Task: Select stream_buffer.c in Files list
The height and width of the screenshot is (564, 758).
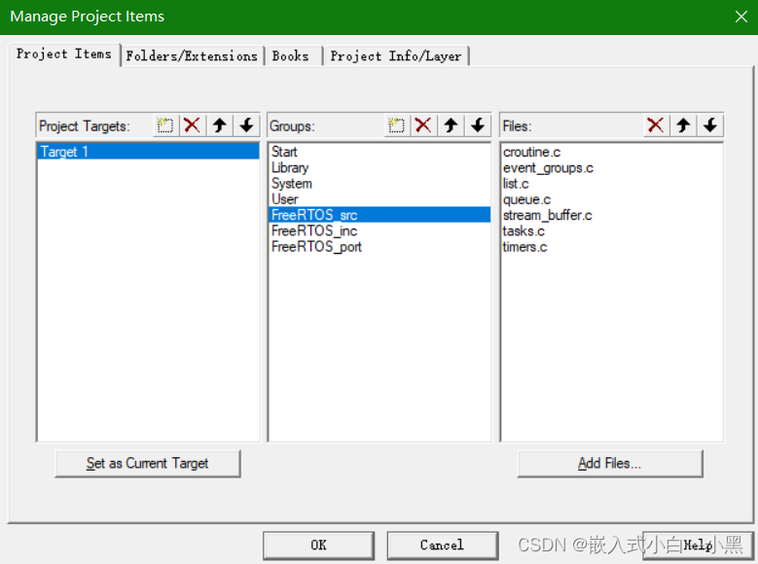Action: (611, 215)
